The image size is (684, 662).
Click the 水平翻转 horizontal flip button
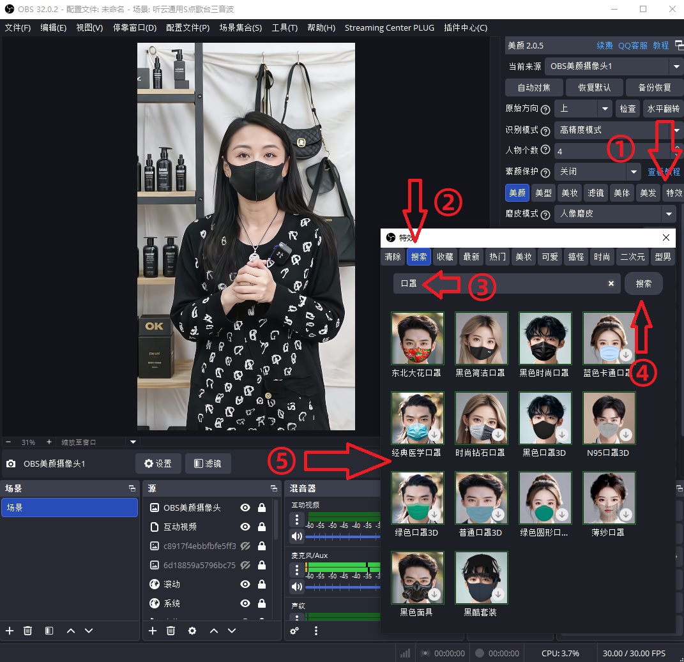click(663, 109)
